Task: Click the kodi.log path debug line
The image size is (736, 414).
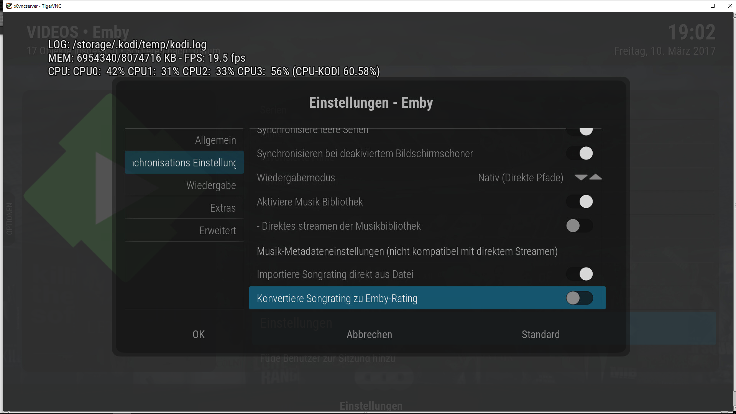Action: 127,44
